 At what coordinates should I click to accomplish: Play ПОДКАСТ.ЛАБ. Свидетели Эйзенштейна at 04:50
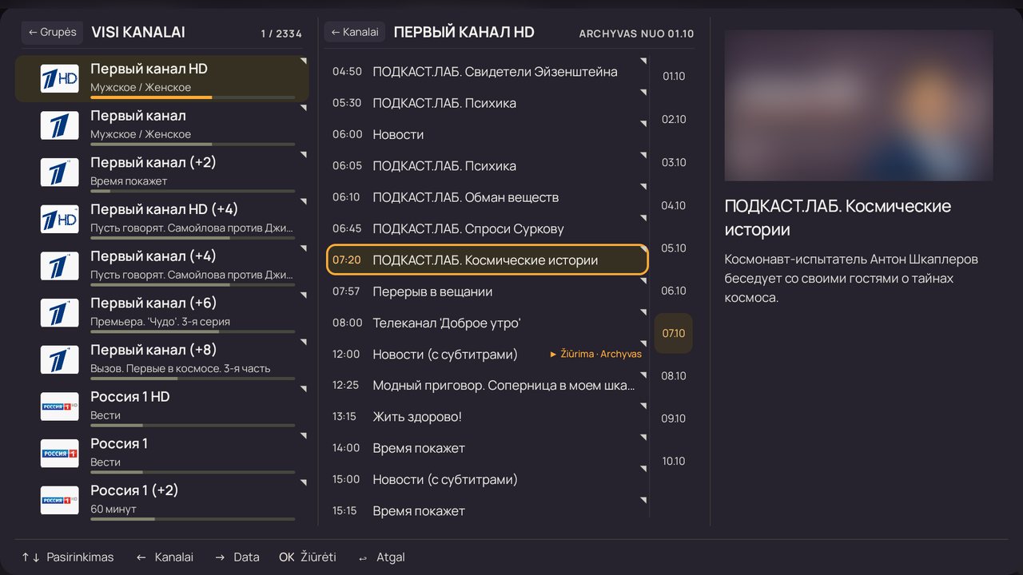tap(488, 72)
